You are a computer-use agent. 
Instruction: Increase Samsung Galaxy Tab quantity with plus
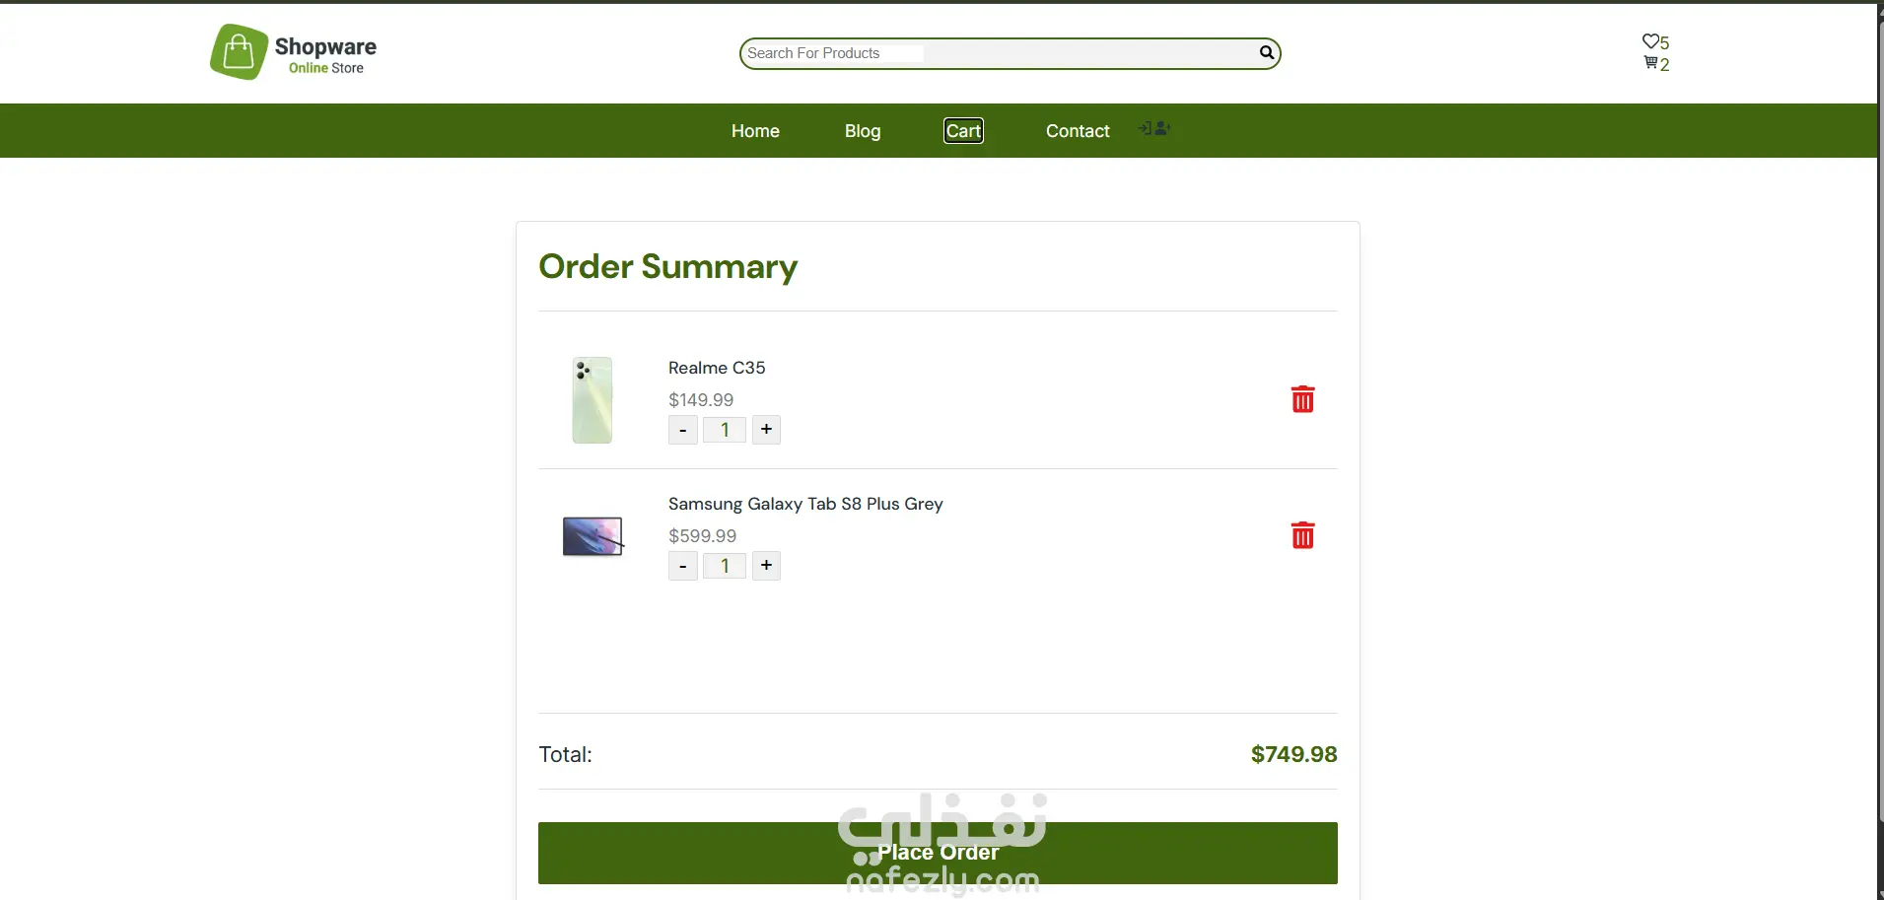(x=766, y=566)
